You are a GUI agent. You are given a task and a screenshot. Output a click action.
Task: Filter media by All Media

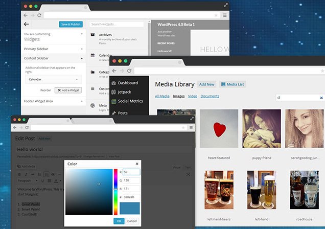[162, 96]
